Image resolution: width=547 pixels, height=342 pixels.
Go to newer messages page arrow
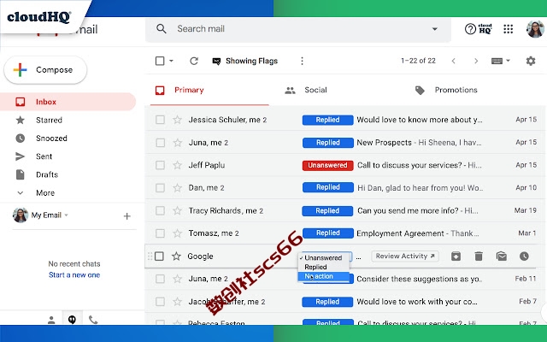click(454, 61)
